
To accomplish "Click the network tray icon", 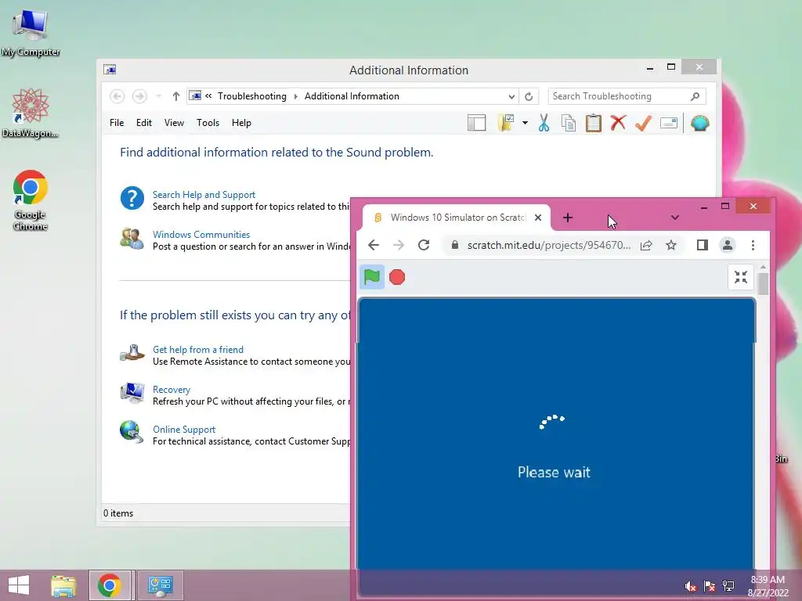I will [x=728, y=586].
